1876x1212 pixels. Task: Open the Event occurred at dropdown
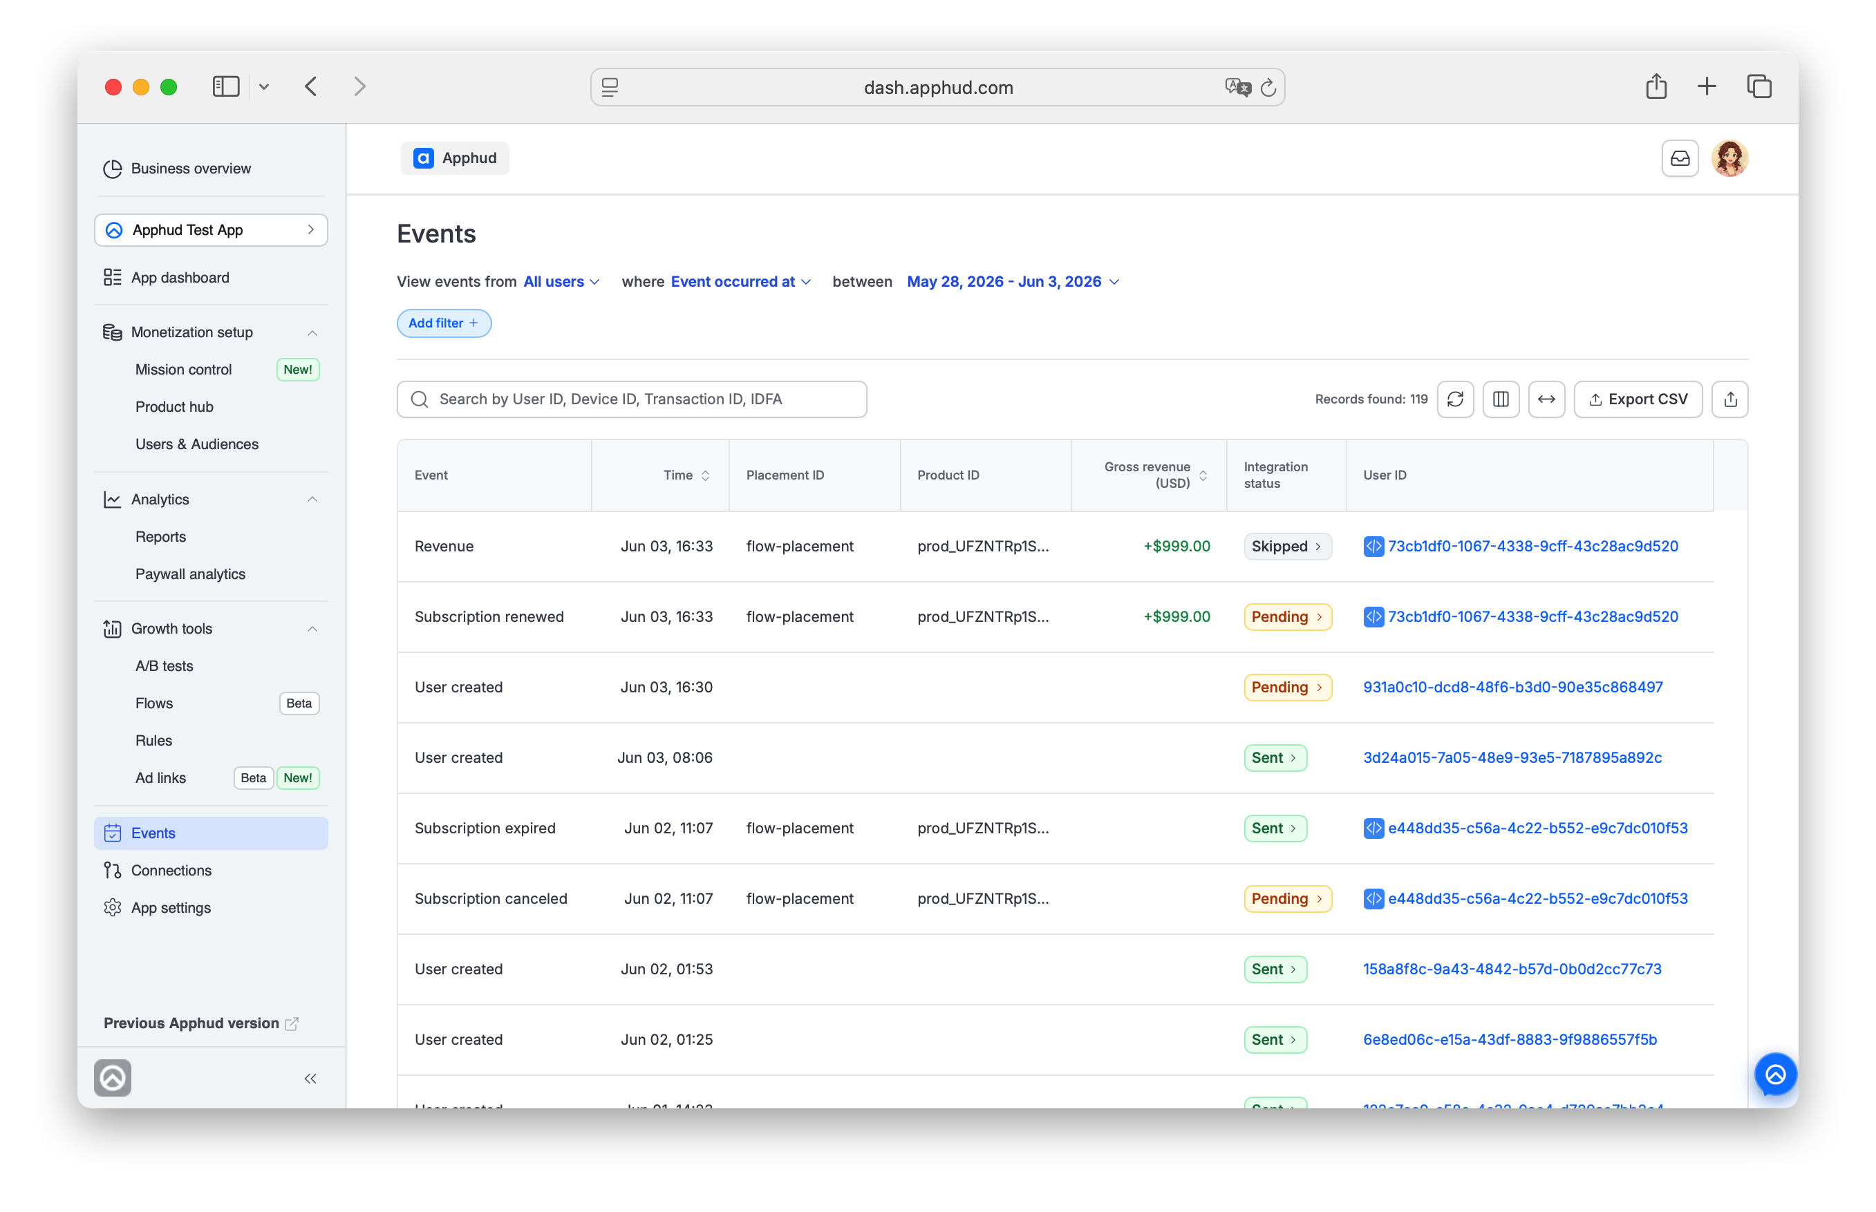(740, 282)
